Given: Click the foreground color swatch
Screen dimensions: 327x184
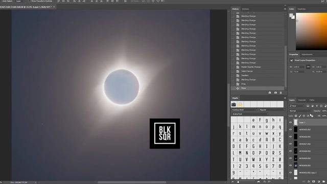Looking at the screenshot, I should [291, 15].
